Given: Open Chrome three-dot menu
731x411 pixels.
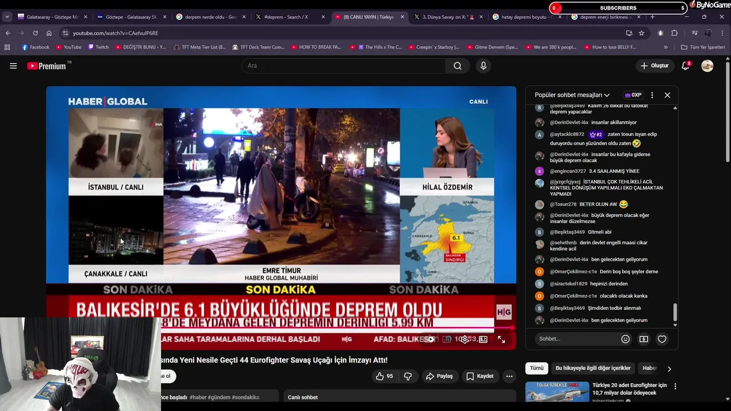Looking at the screenshot, I should tap(722, 33).
